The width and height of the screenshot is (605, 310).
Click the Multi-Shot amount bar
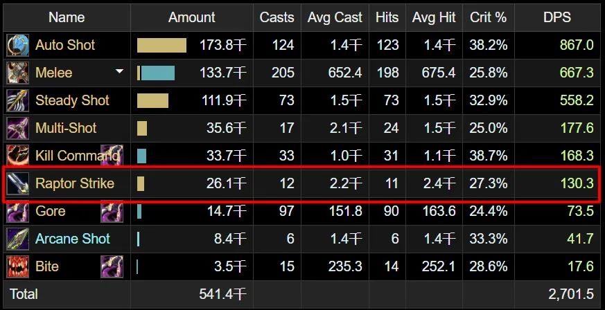tap(142, 128)
